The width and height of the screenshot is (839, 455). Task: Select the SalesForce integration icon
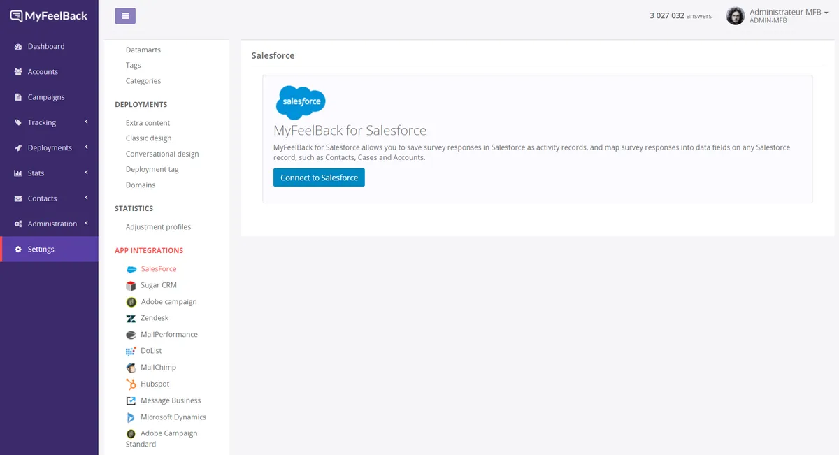131,269
